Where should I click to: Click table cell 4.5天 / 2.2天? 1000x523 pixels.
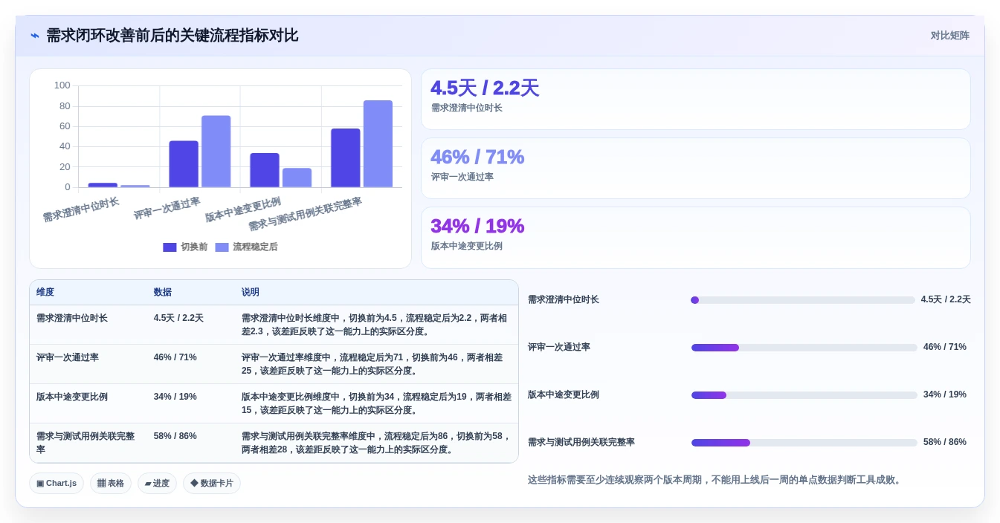point(178,318)
